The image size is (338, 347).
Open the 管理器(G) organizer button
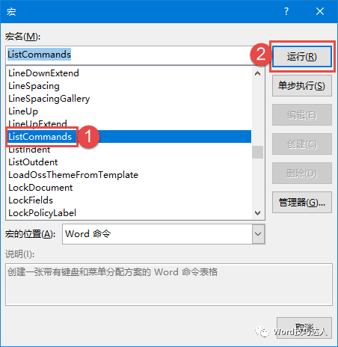tap(302, 202)
